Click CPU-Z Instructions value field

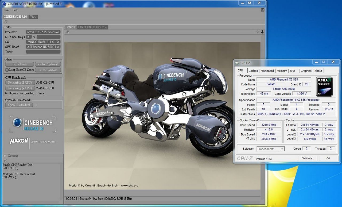click(x=296, y=114)
